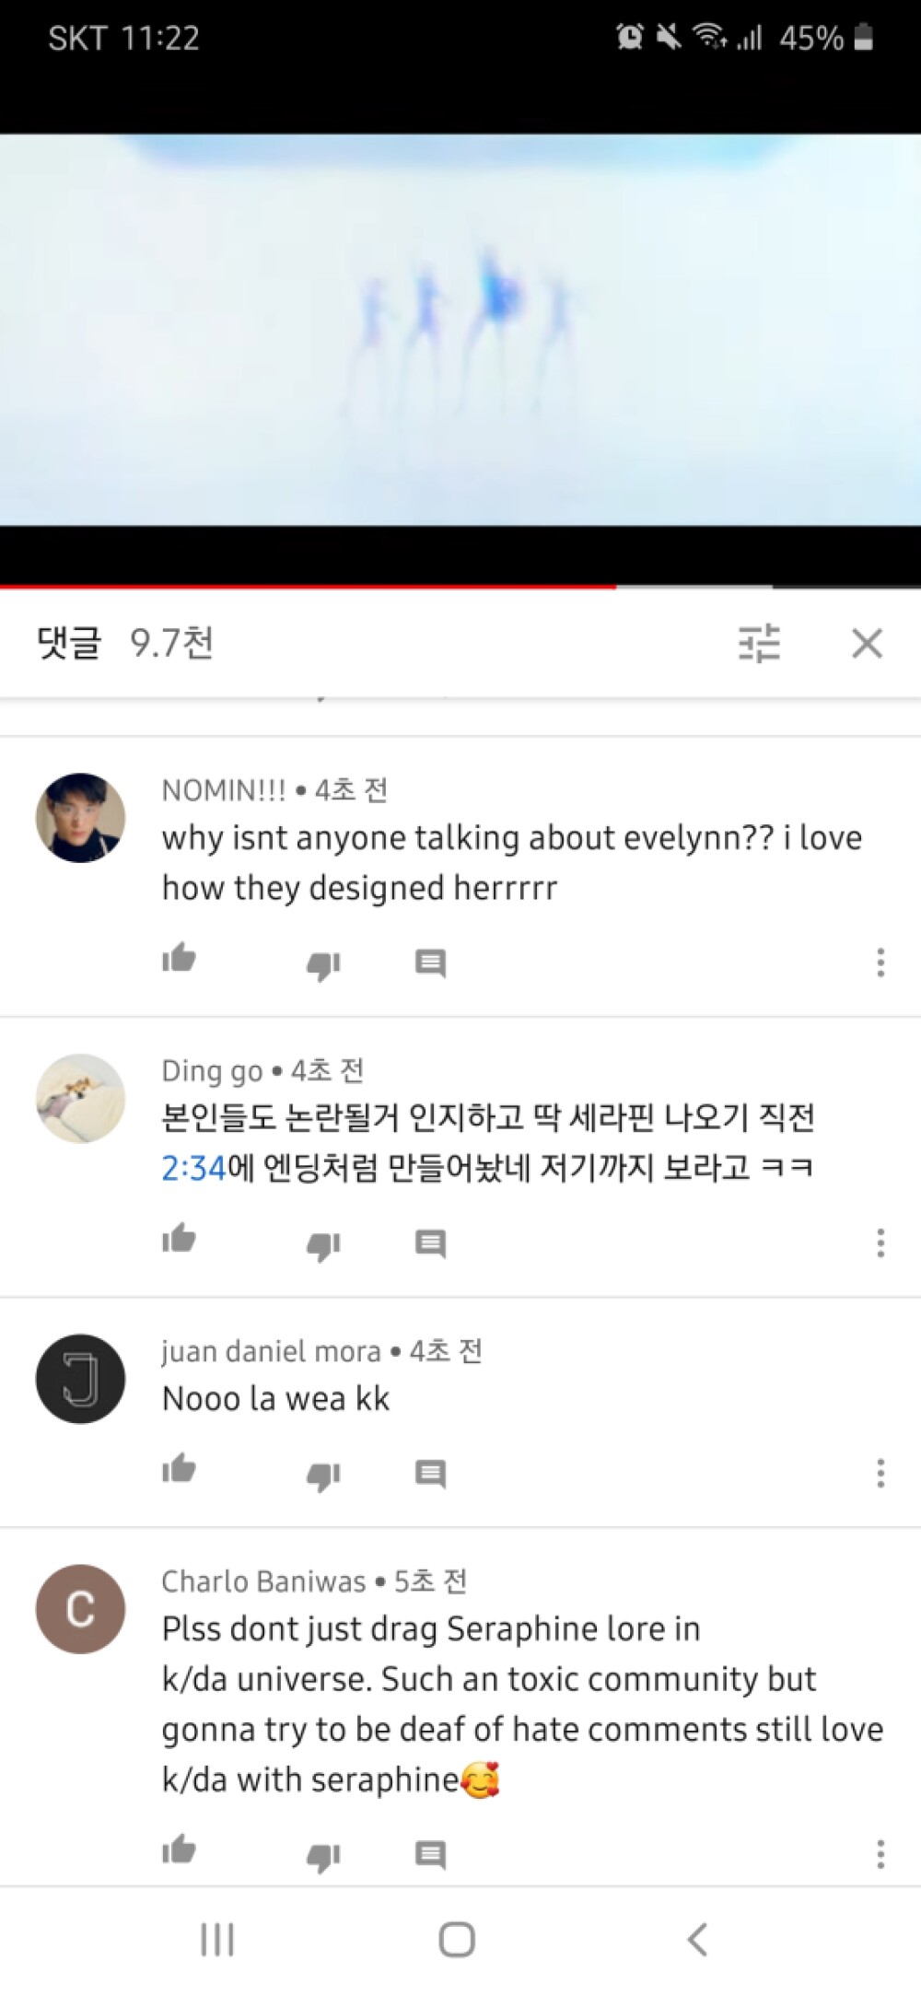Viewport: 921px width, 1995px height.
Task: Dislike the NOMIN!!! comment
Action: pos(323,965)
